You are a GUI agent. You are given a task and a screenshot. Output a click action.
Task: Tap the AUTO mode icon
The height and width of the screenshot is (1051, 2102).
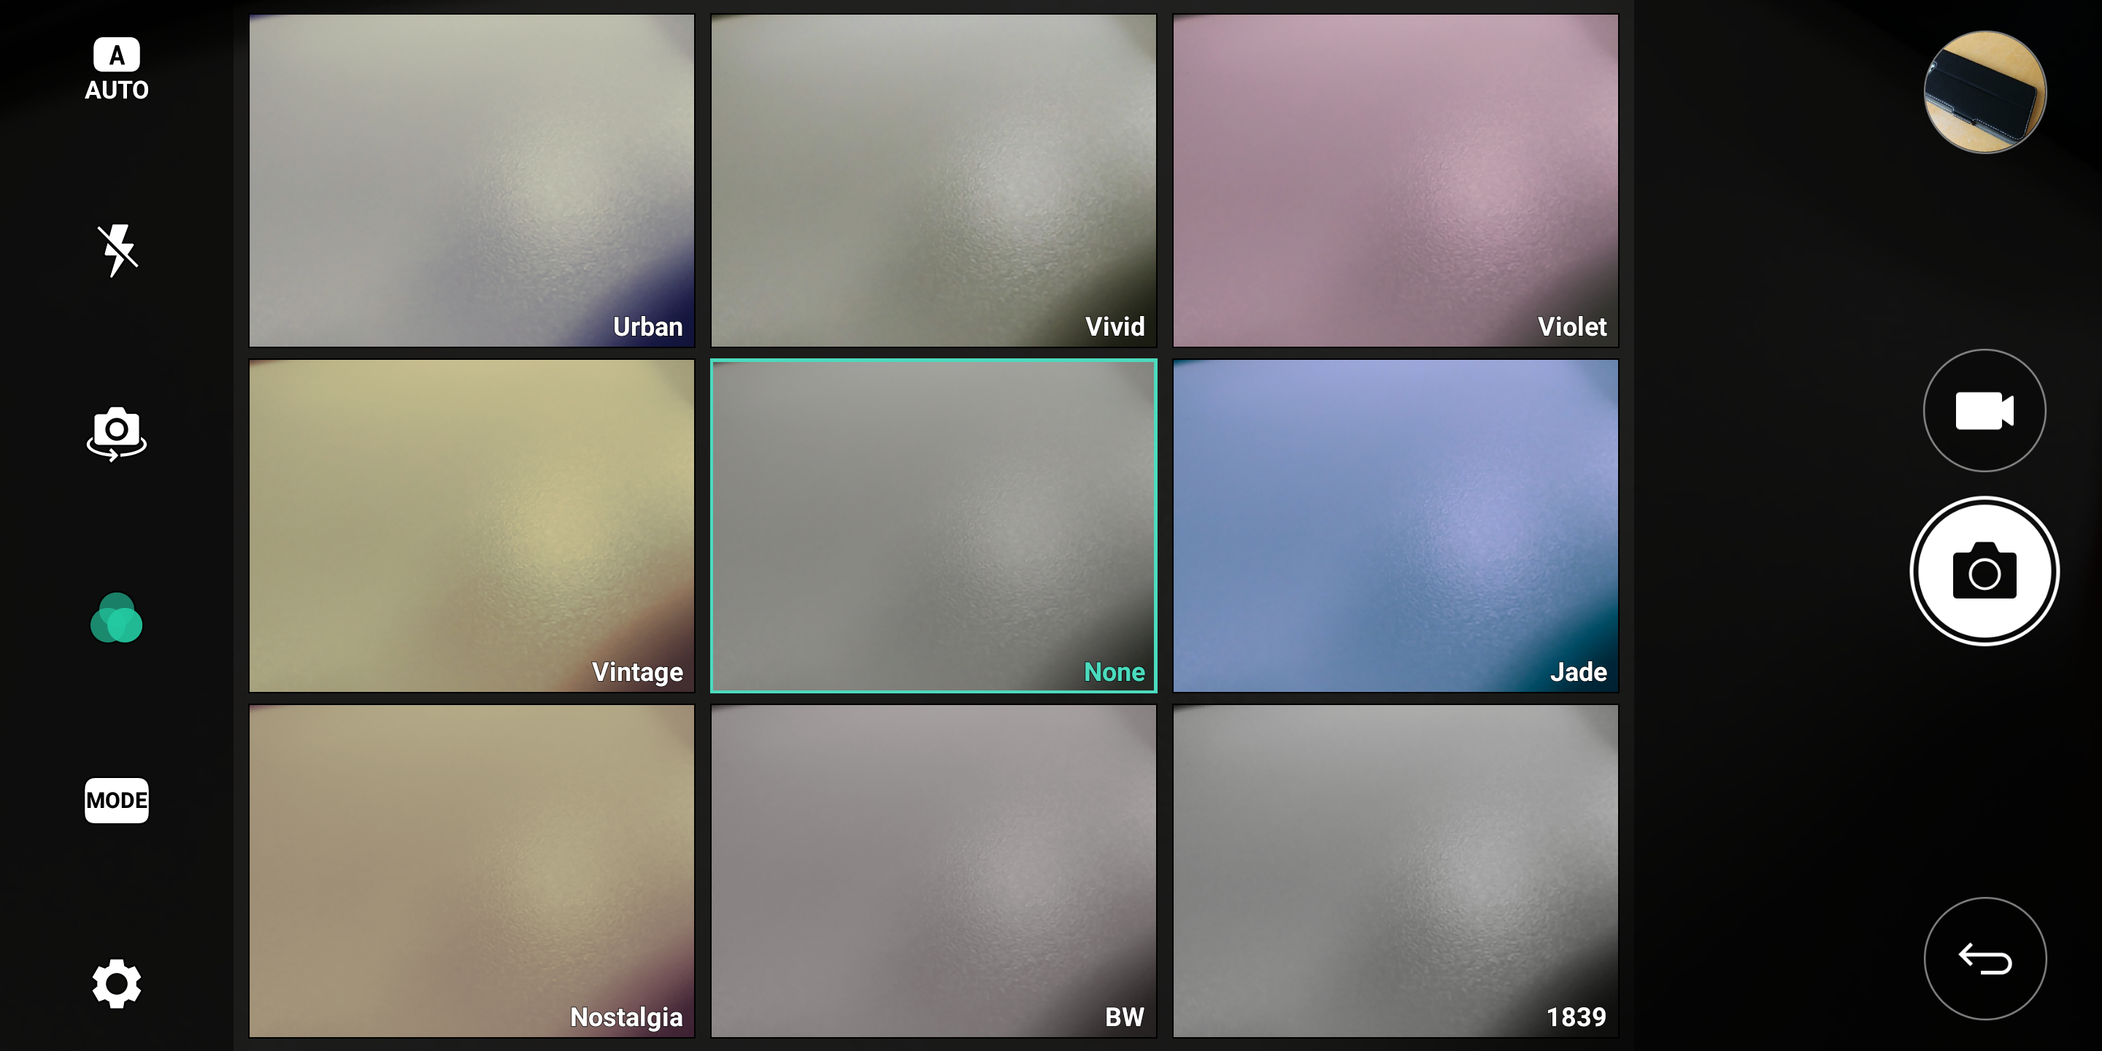coord(117,69)
